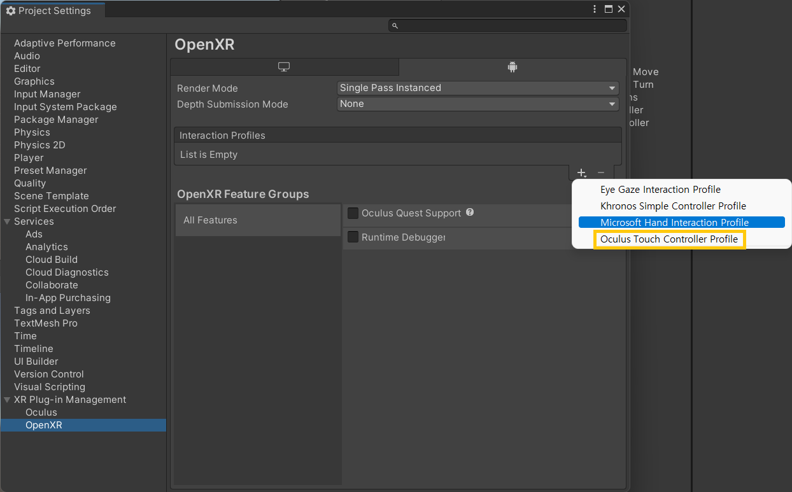Open TextMesh Pro settings
Viewport: 792px width, 492px height.
pos(46,323)
